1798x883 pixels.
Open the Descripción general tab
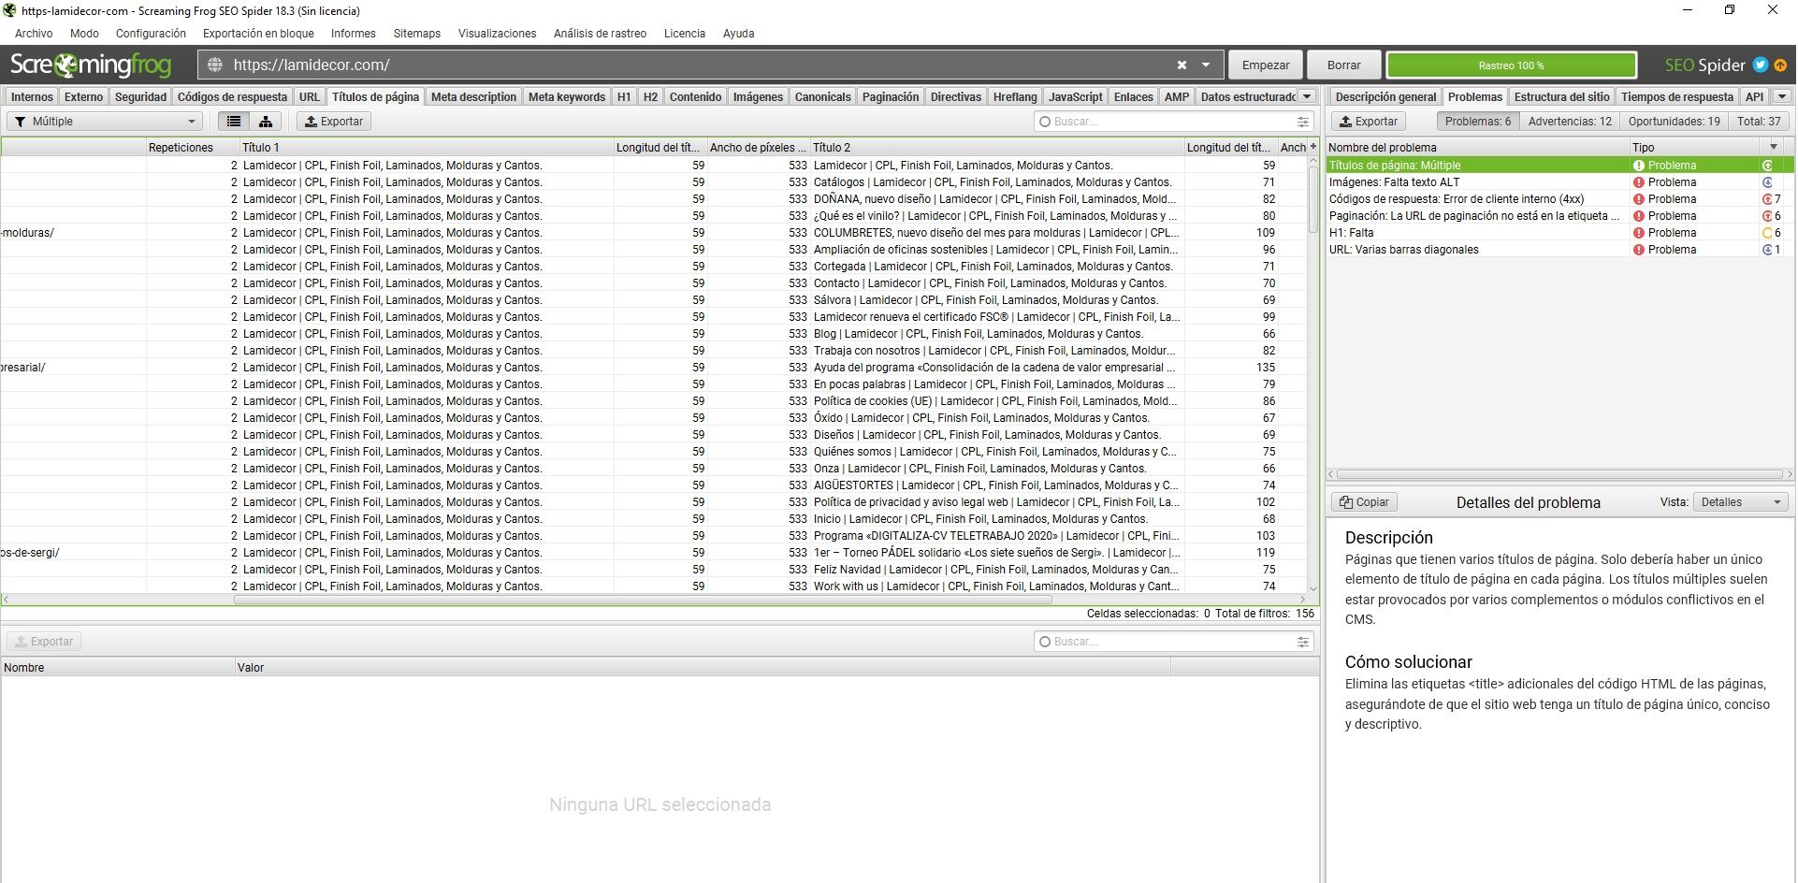coord(1385,96)
